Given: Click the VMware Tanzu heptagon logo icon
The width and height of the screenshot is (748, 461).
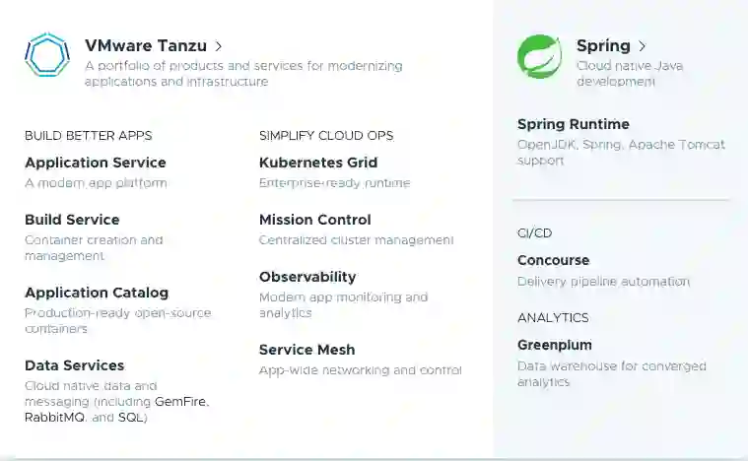Looking at the screenshot, I should tap(47, 55).
